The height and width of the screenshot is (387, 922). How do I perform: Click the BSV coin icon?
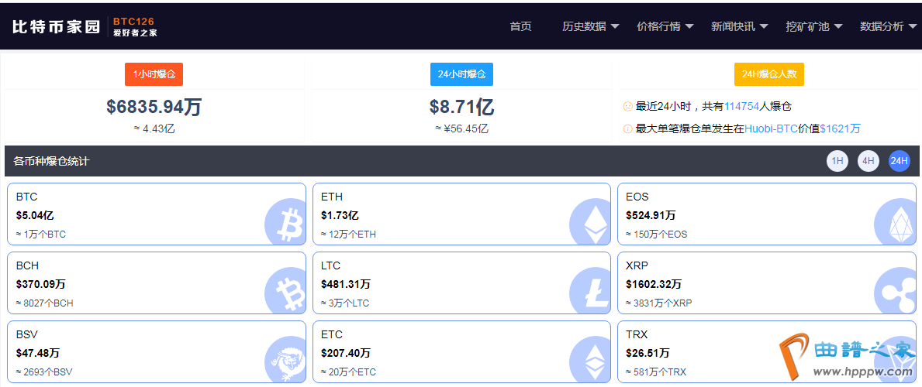coord(285,360)
